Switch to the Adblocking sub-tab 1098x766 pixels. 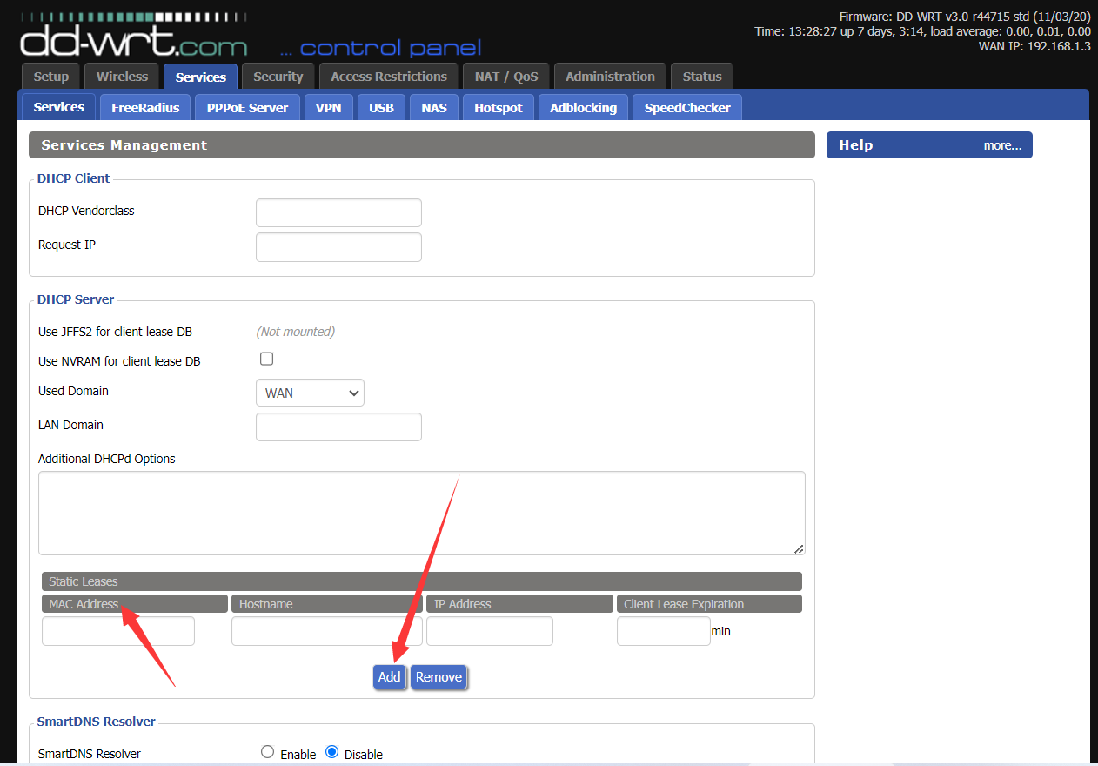click(x=583, y=108)
